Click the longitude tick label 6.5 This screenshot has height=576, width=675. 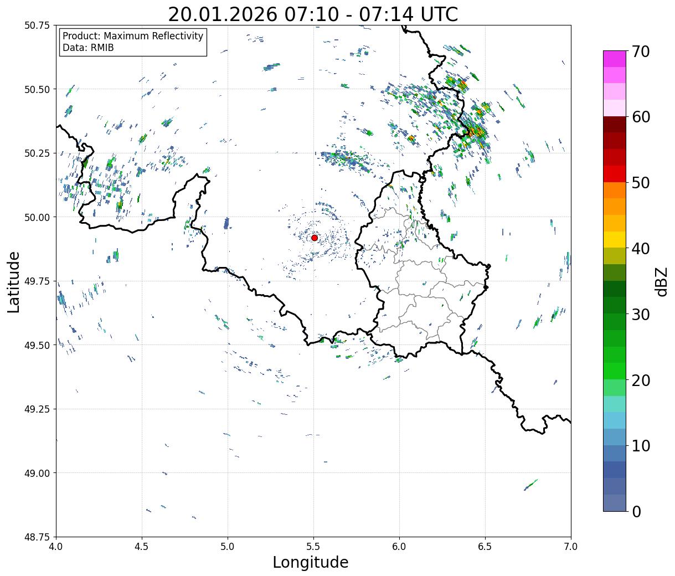pos(485,547)
